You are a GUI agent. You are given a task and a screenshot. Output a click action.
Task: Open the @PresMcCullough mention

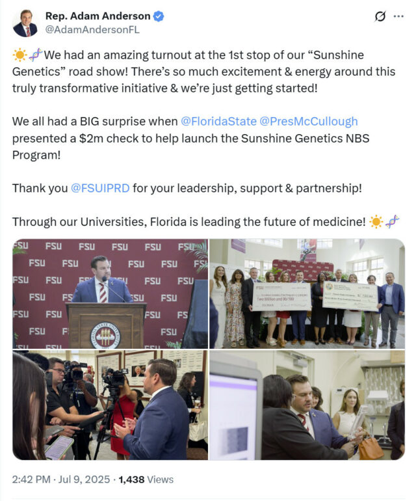(x=308, y=122)
